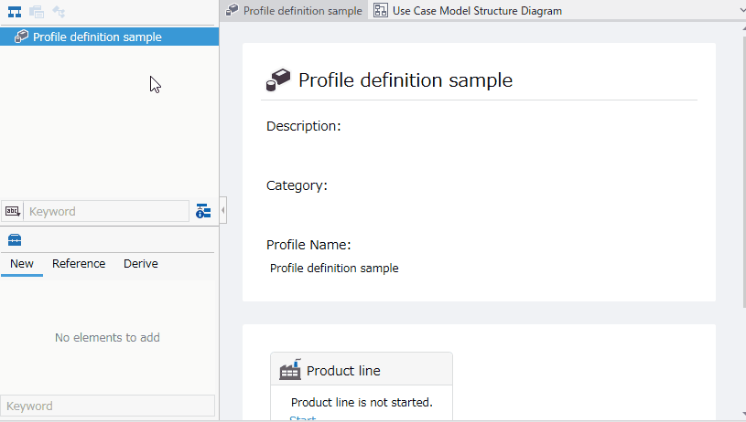746x422 pixels.
Task: Click the profile icon beside the page title
Action: pyautogui.click(x=278, y=79)
